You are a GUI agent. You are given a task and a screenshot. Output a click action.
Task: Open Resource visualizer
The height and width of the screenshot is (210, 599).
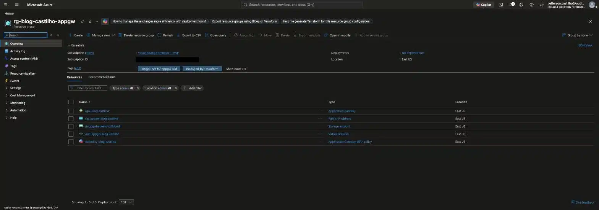click(x=23, y=73)
